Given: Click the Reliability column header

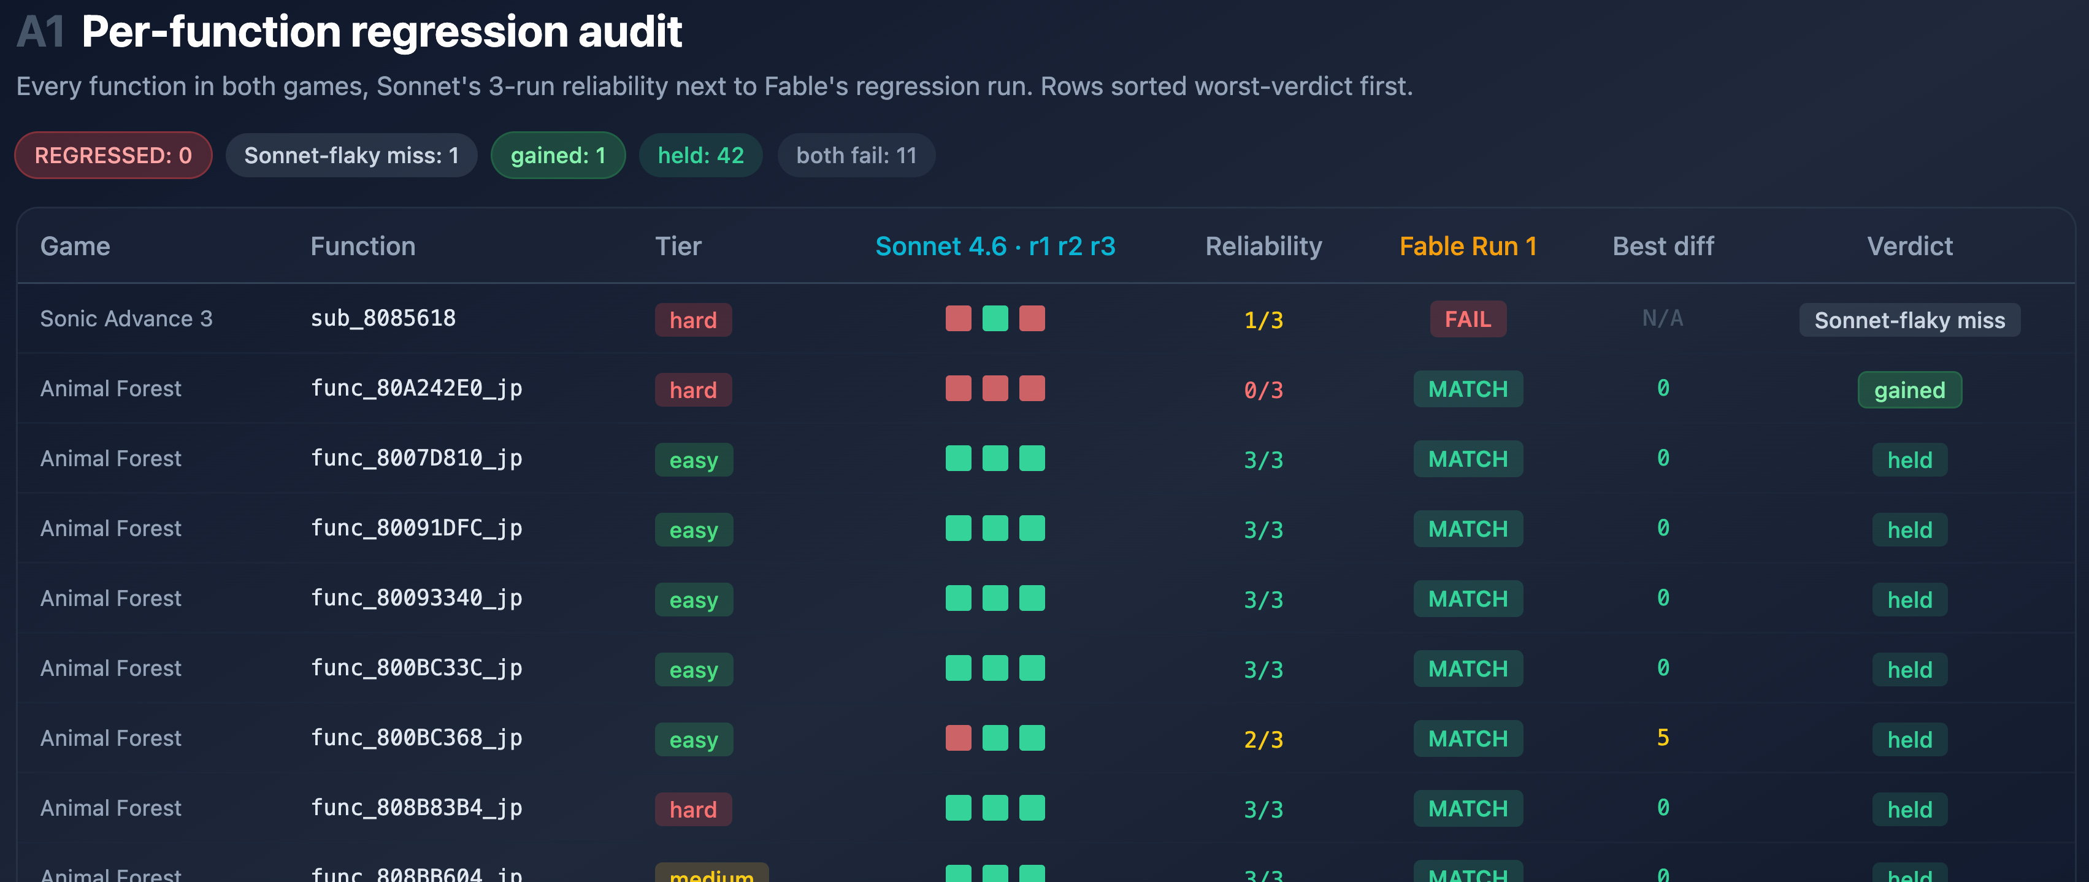Looking at the screenshot, I should coord(1263,245).
